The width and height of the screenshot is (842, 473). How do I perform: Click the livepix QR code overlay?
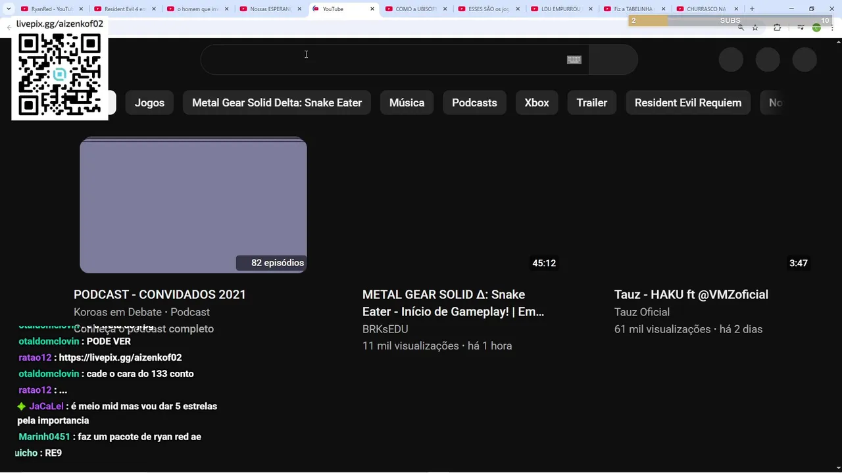pos(60,74)
